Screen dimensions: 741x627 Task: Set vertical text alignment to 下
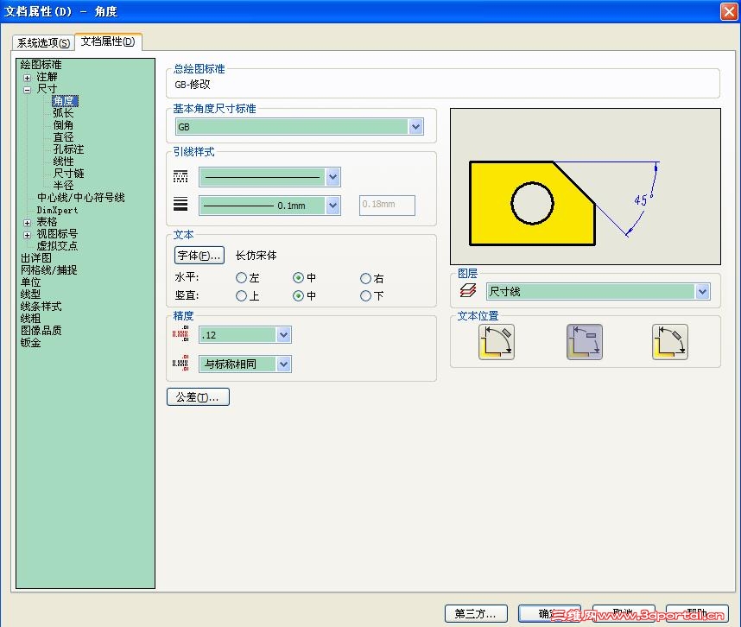pos(365,295)
